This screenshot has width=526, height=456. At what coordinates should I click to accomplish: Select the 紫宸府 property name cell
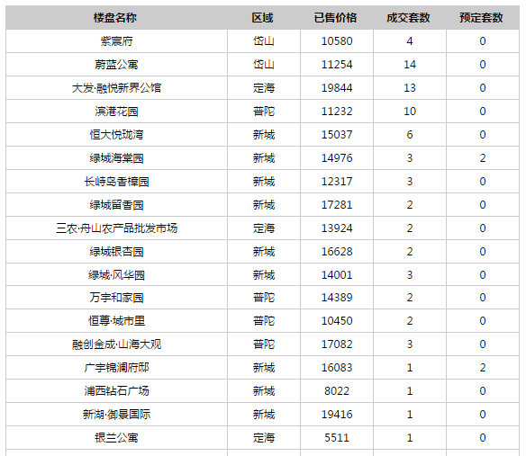(116, 41)
